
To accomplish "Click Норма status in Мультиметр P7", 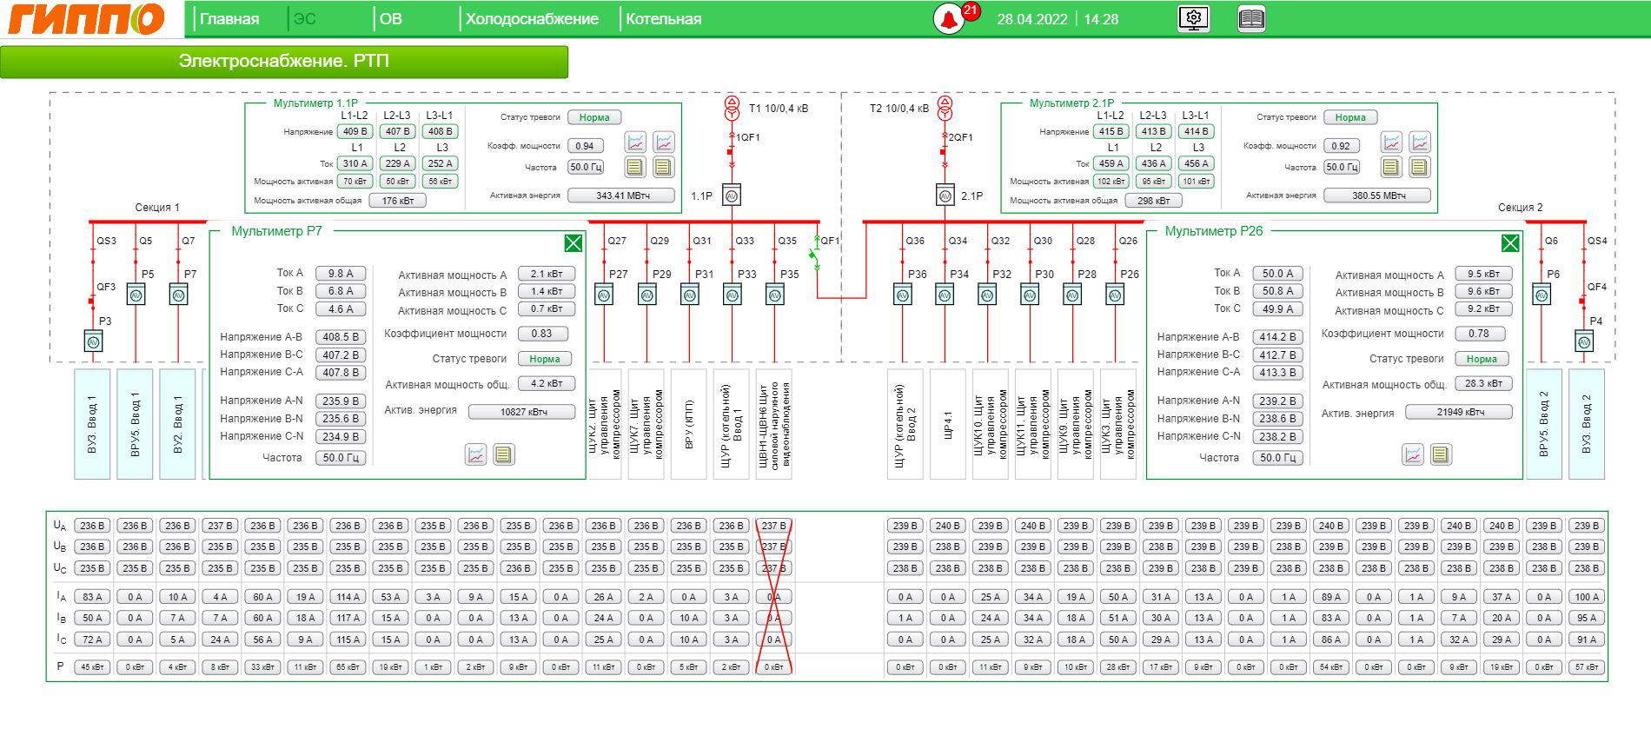I will [544, 359].
